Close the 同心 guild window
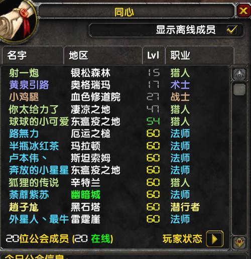251x259 pixels. (243, 11)
